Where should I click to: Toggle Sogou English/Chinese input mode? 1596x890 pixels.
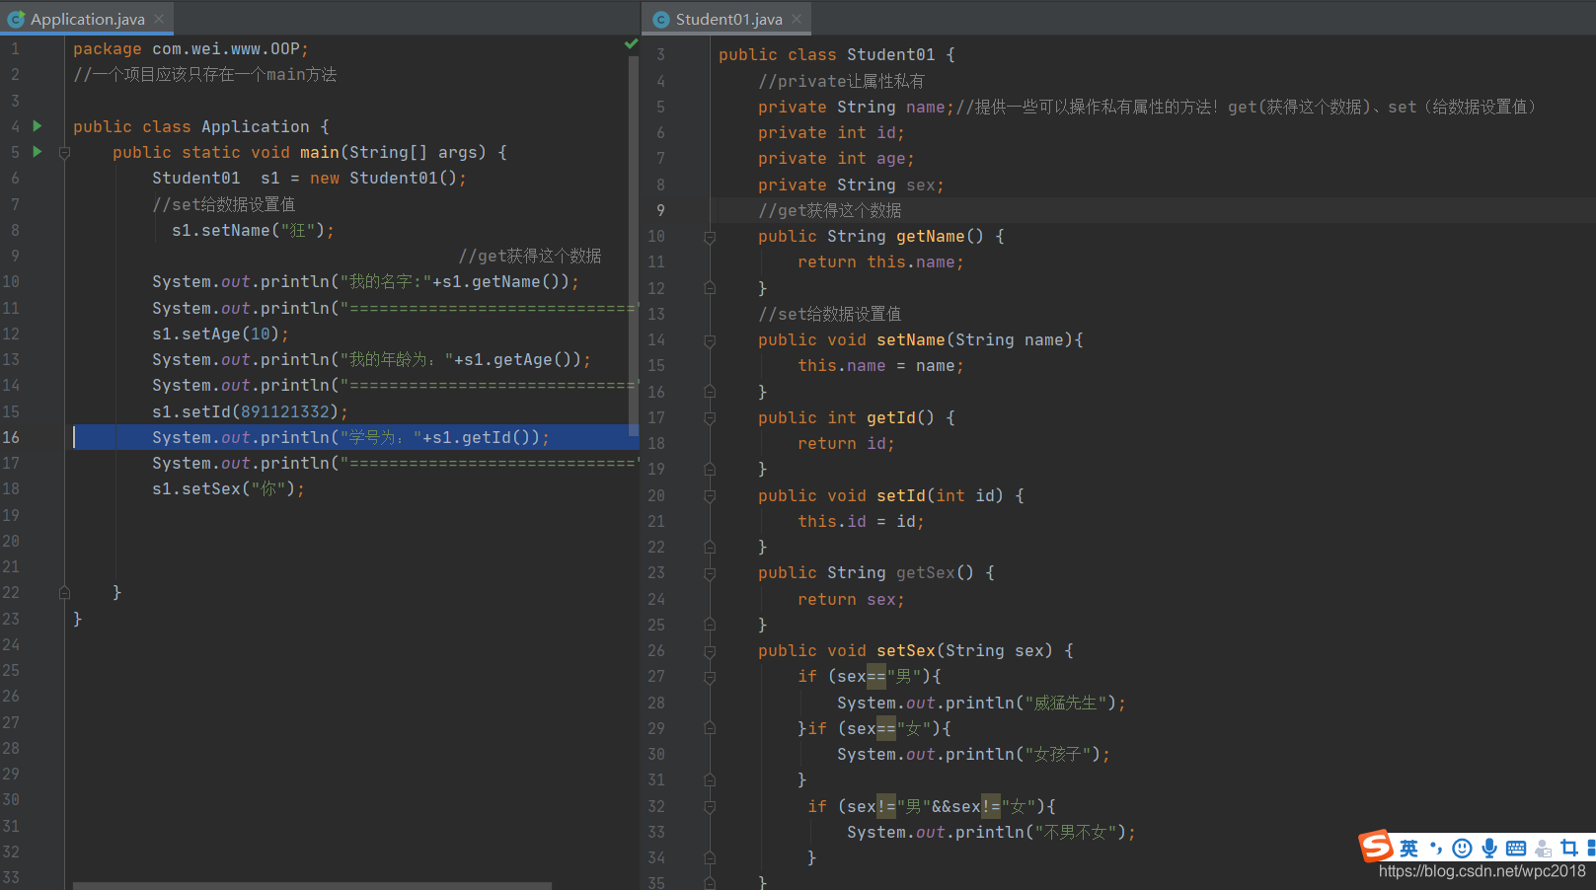pos(1408,849)
